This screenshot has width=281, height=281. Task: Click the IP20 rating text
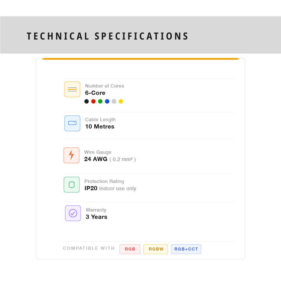91,188
